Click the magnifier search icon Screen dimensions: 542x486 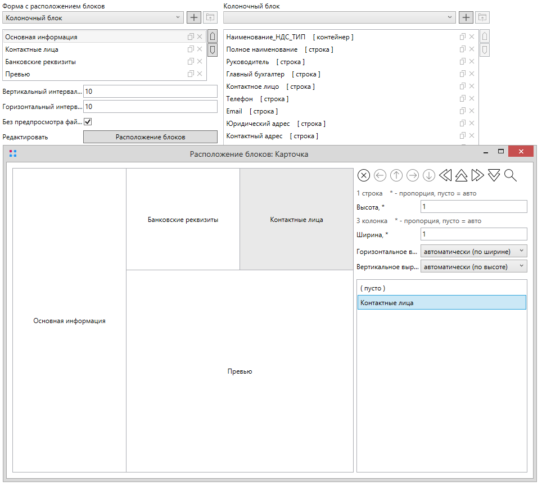click(510, 175)
